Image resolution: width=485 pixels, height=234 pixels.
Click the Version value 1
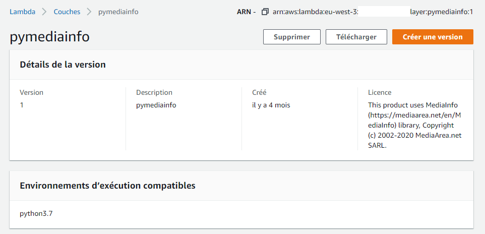[x=22, y=105]
